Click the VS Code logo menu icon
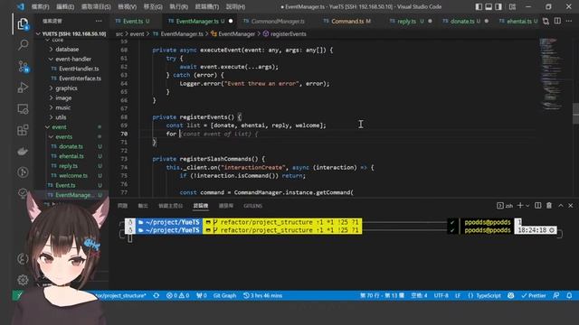 pyautogui.click(x=21, y=6)
